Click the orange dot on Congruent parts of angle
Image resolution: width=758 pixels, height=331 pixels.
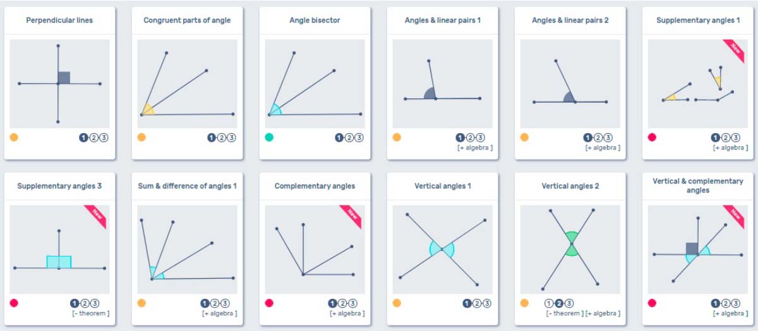tap(141, 137)
